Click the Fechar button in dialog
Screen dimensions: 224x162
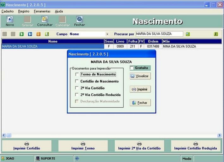(x=140, y=103)
